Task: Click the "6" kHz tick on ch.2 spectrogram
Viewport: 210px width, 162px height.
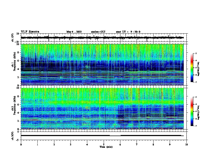Action: (x=18, y=104)
